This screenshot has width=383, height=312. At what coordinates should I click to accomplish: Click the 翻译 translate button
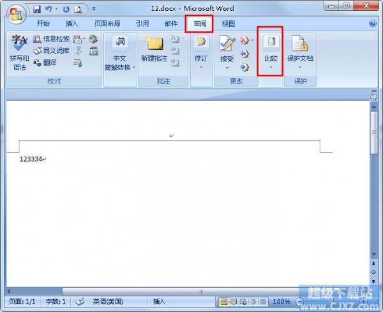(45, 63)
